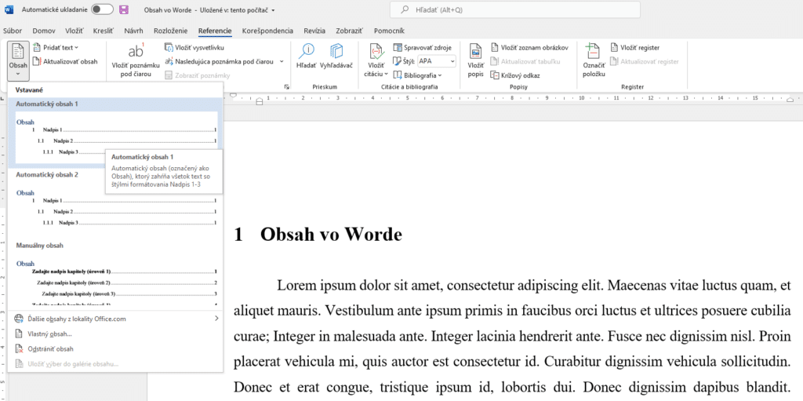Open Spravovať zdroje

pyautogui.click(x=423, y=48)
